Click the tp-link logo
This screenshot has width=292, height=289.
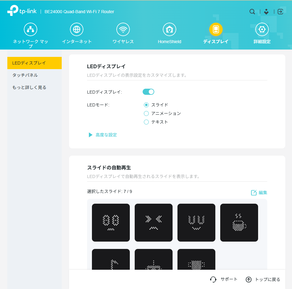(x=22, y=11)
